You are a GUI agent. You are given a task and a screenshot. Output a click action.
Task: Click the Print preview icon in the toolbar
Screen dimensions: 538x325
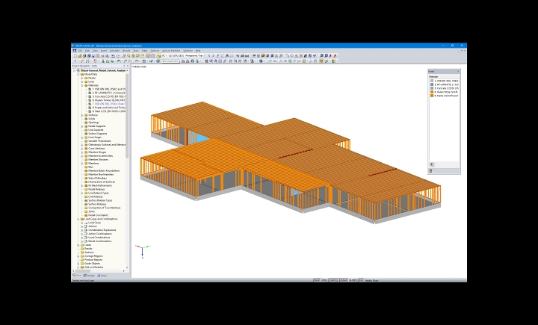[x=107, y=55]
